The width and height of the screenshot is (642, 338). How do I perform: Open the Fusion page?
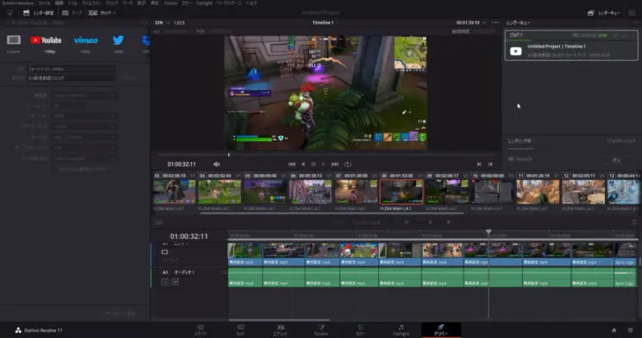(x=321, y=330)
